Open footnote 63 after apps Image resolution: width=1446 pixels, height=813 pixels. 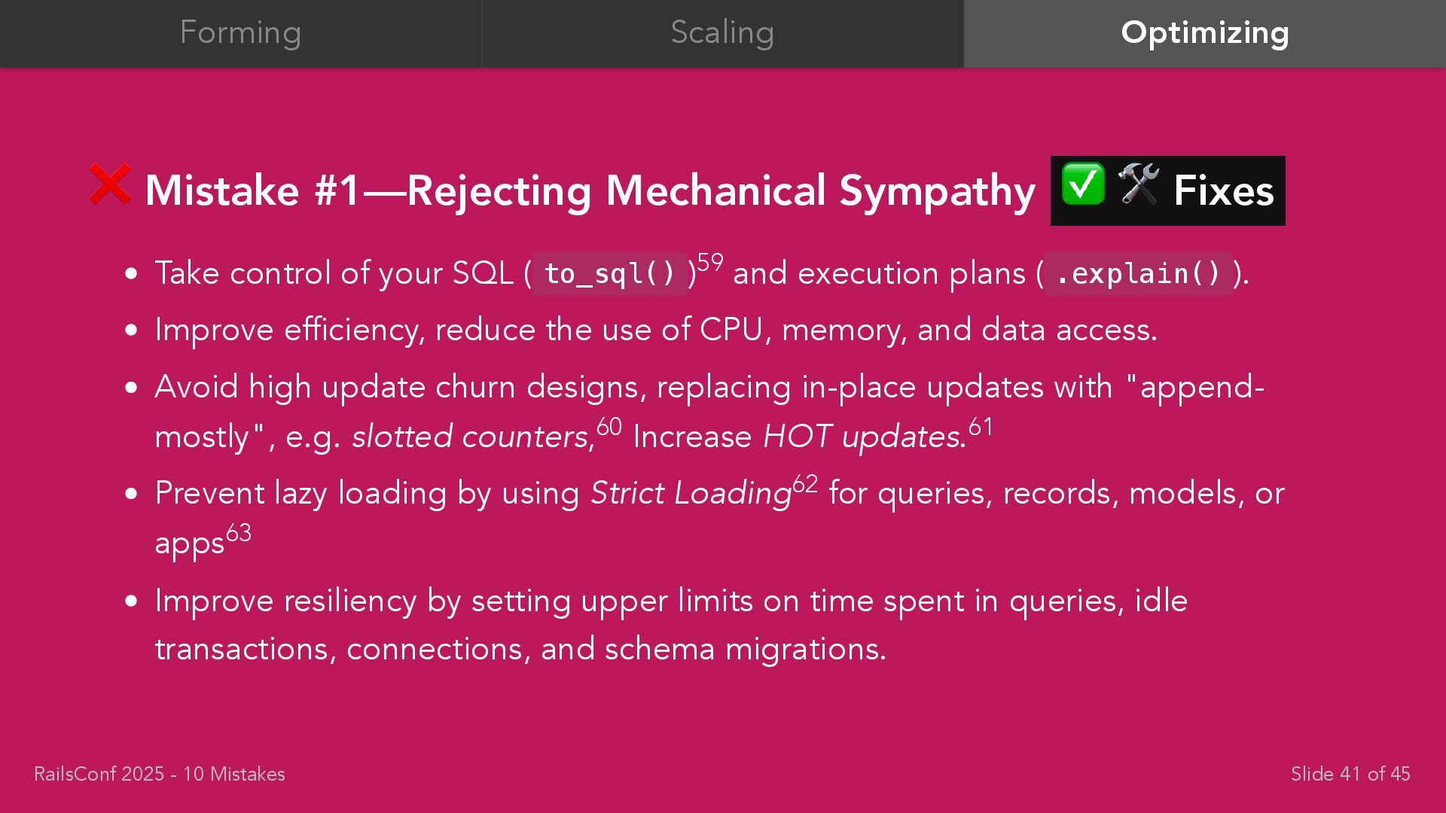click(x=239, y=533)
